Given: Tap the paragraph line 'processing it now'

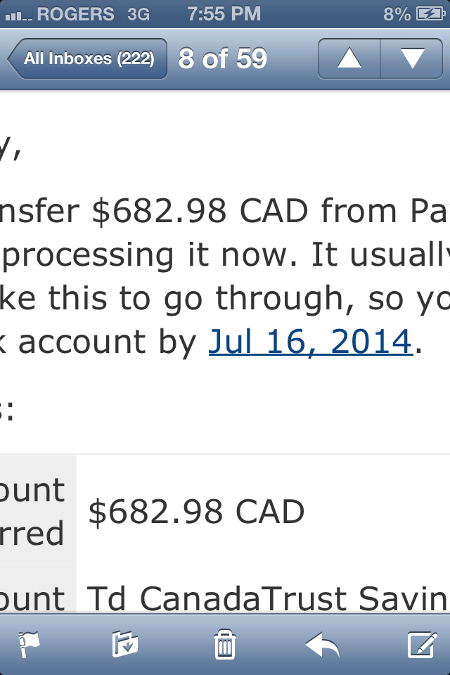Looking at the screenshot, I should click(x=225, y=256).
